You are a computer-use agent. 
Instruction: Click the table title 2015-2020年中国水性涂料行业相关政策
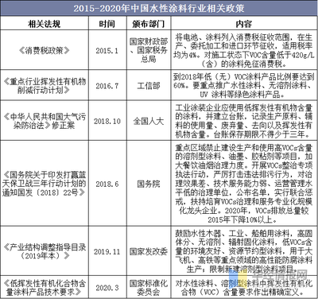click(x=159, y=8)
